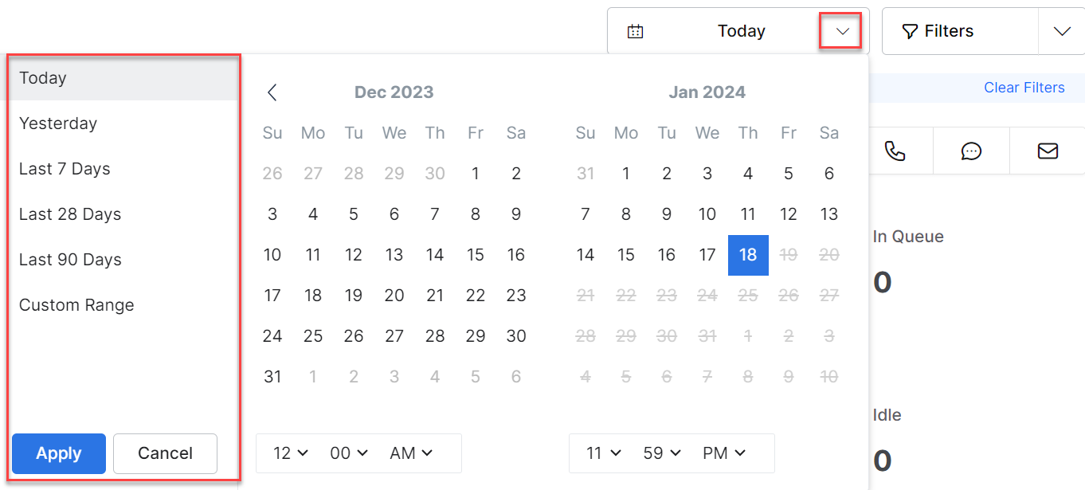Expand the Today date range dropdown
This screenshot has height=490, width=1085.
click(x=843, y=32)
